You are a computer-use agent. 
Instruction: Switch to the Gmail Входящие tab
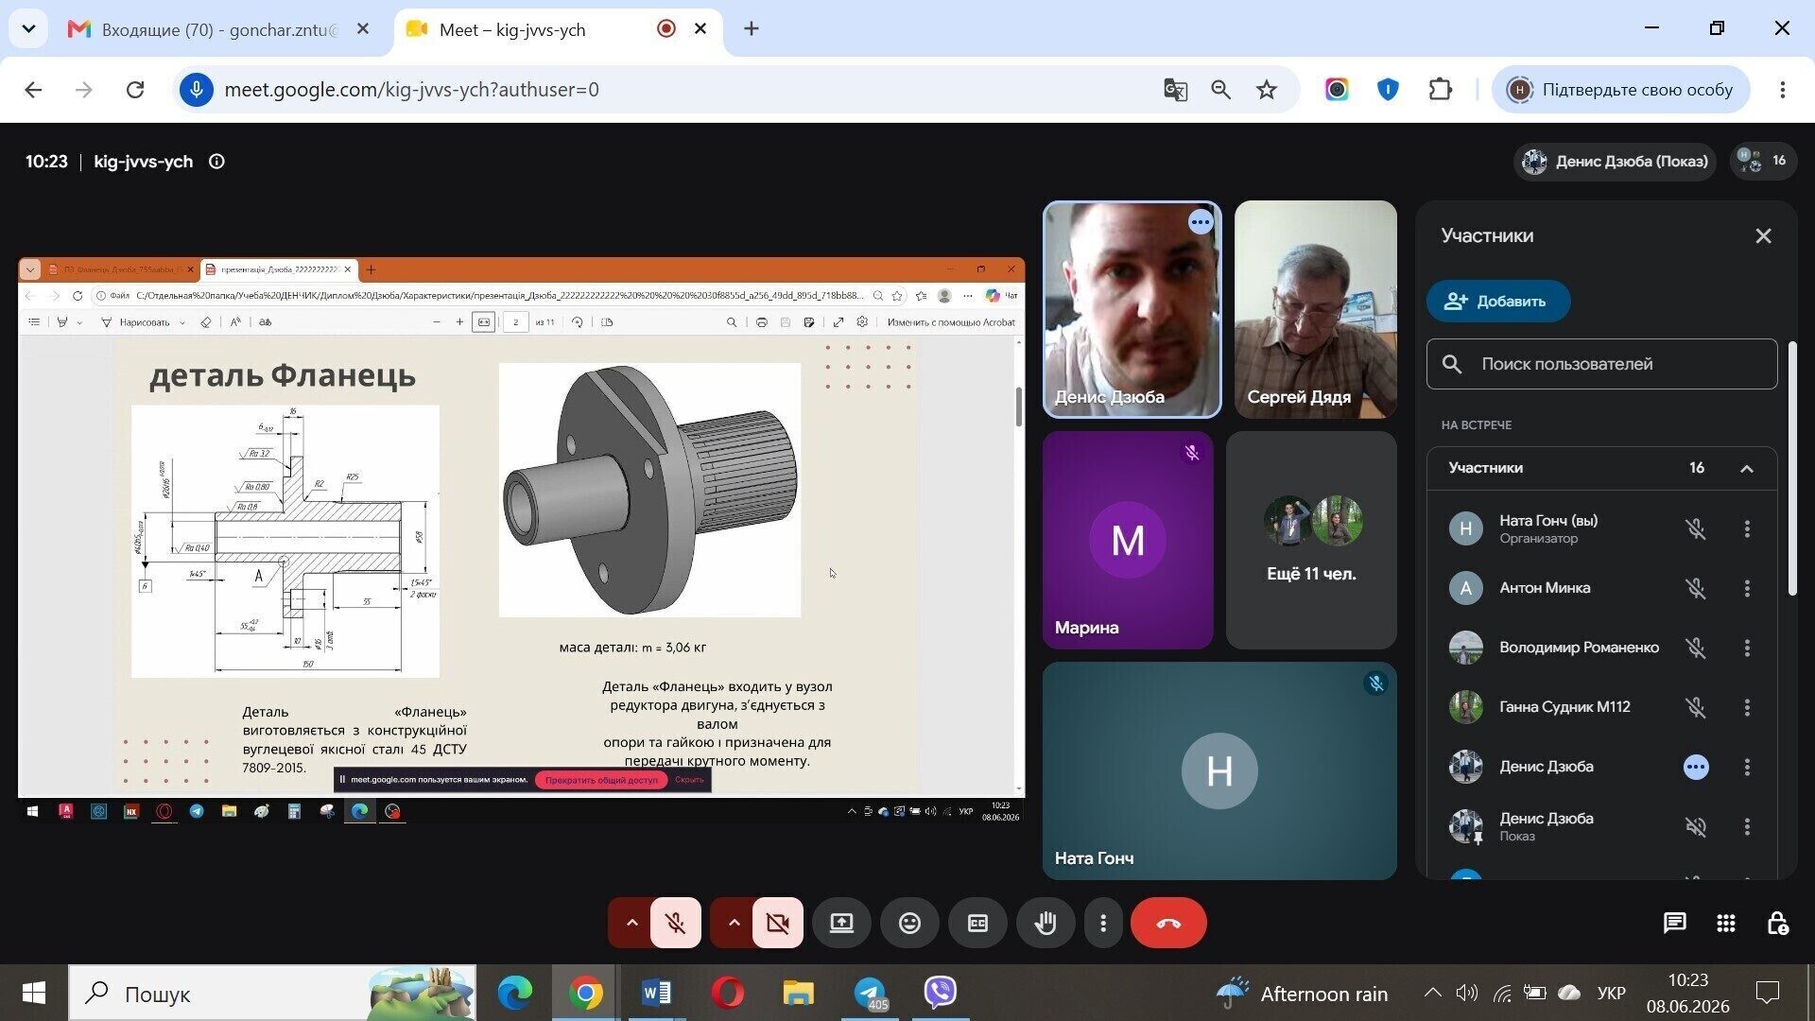(219, 29)
